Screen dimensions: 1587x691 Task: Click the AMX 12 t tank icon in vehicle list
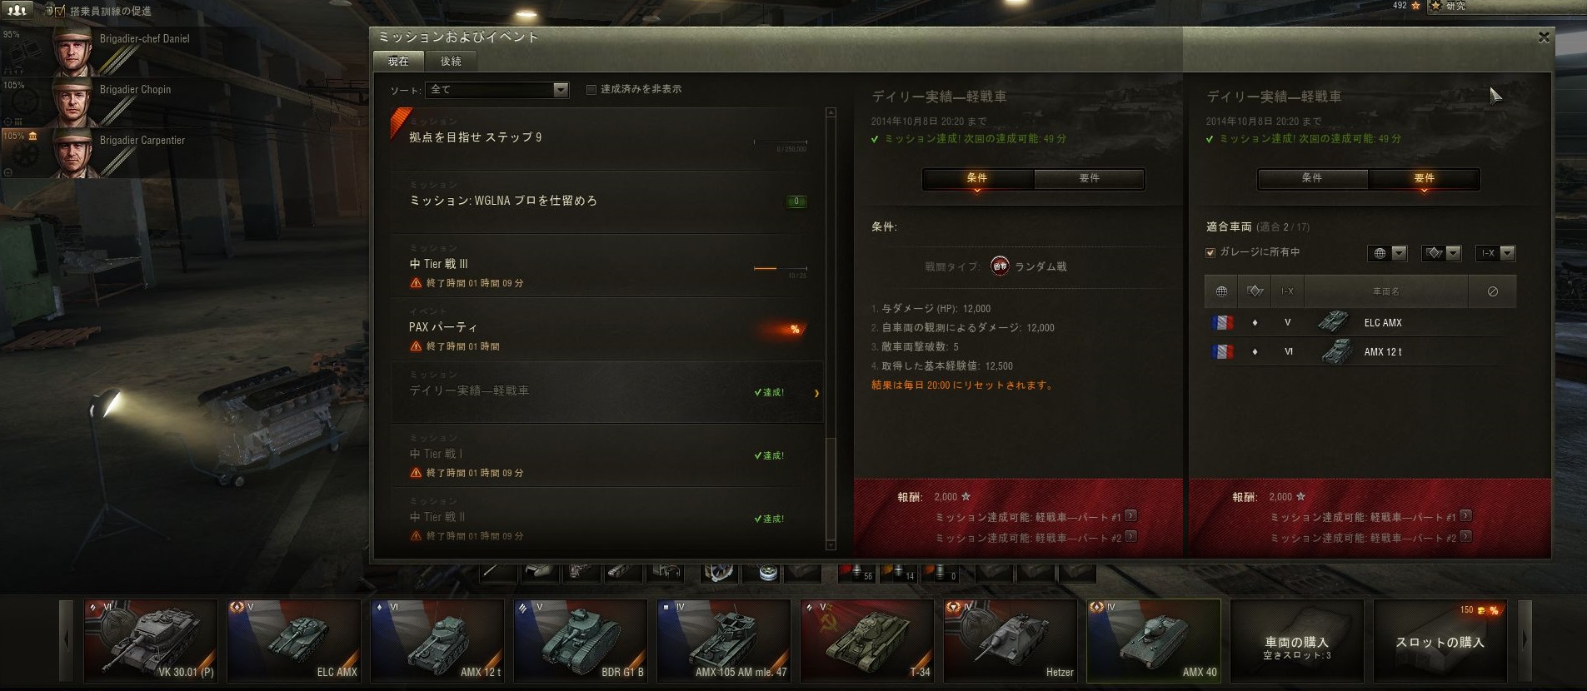tap(1337, 351)
